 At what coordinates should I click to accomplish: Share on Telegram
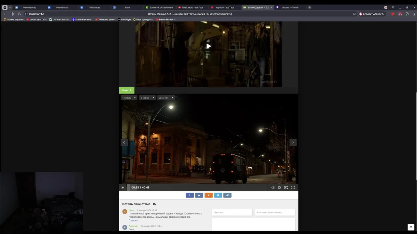coord(227,195)
